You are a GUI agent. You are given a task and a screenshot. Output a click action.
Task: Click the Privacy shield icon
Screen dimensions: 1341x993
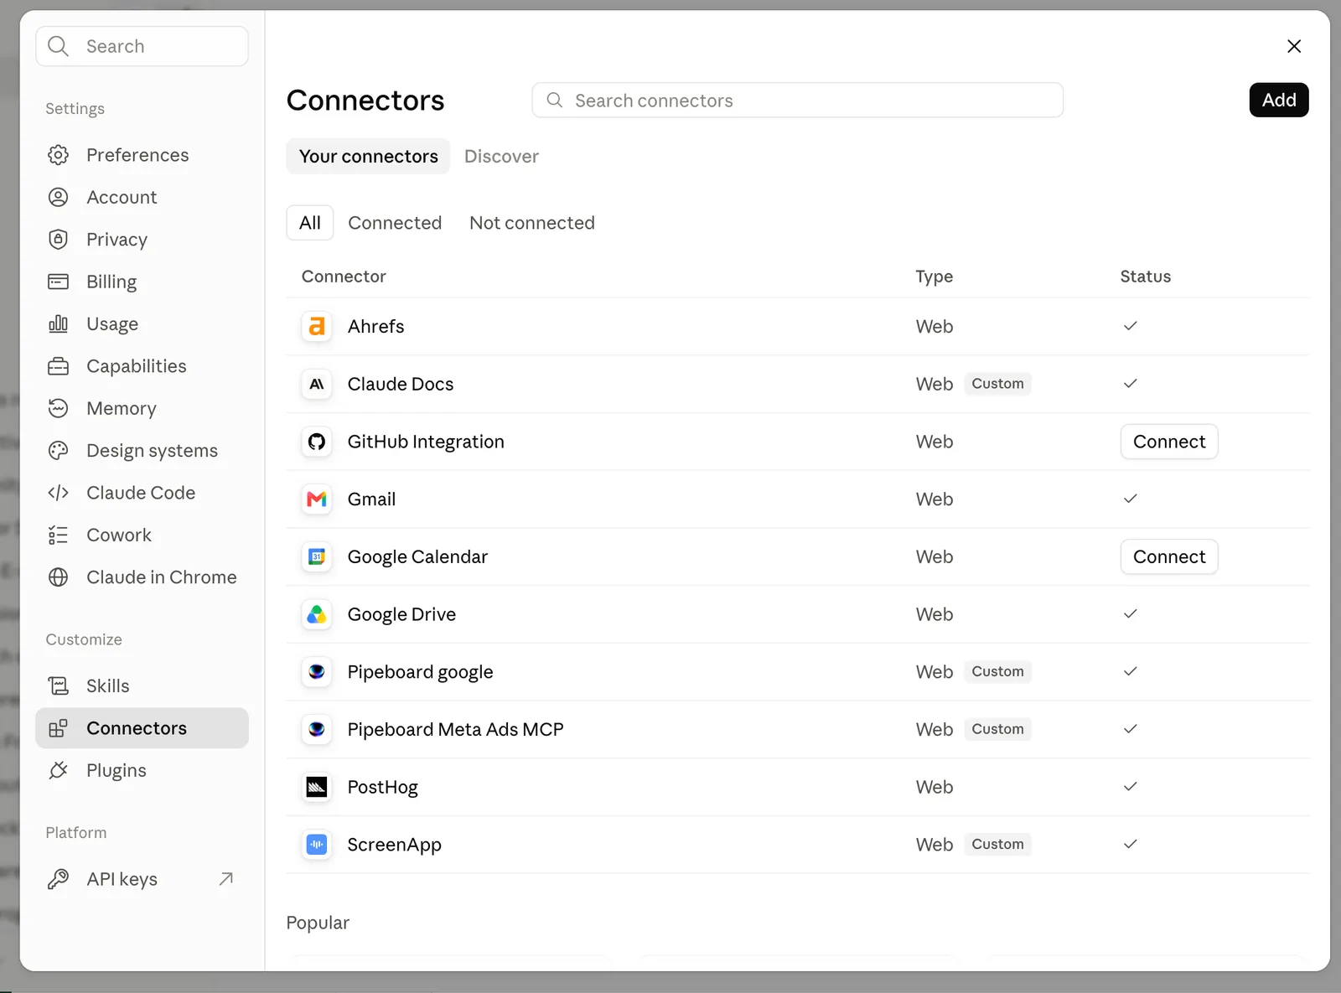tap(58, 240)
